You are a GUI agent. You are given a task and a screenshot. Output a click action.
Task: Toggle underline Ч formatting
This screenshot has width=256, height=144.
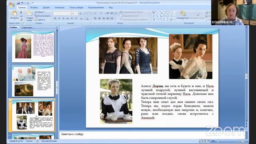(63, 19)
